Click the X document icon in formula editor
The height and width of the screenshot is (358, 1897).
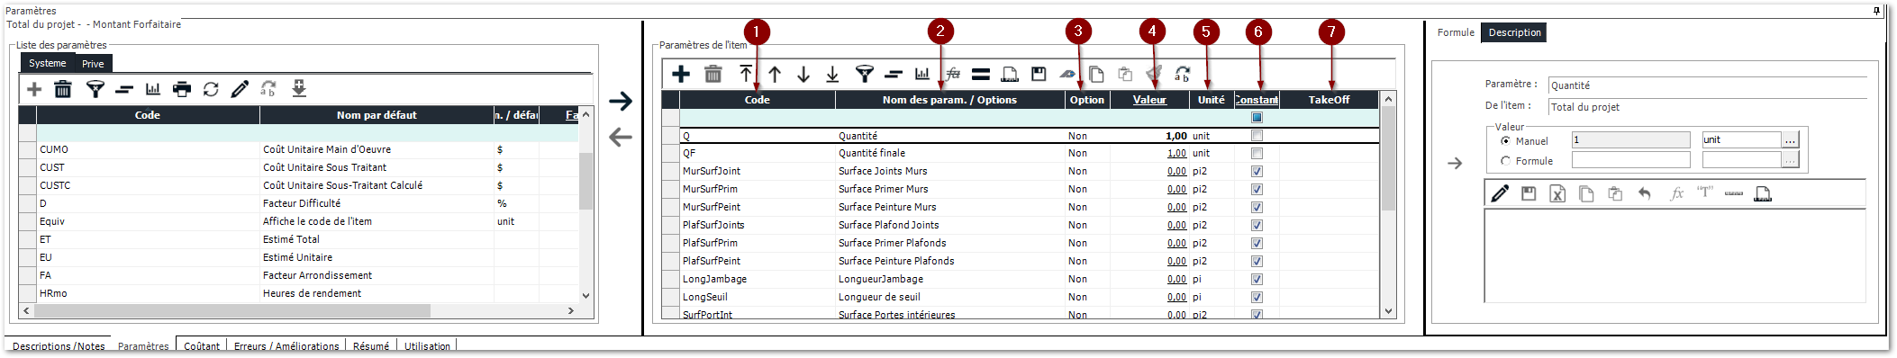[x=1557, y=193]
